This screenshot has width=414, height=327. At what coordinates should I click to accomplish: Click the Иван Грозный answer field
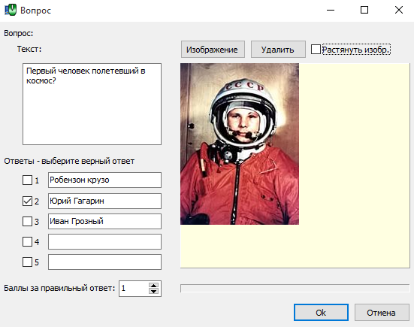(x=104, y=221)
